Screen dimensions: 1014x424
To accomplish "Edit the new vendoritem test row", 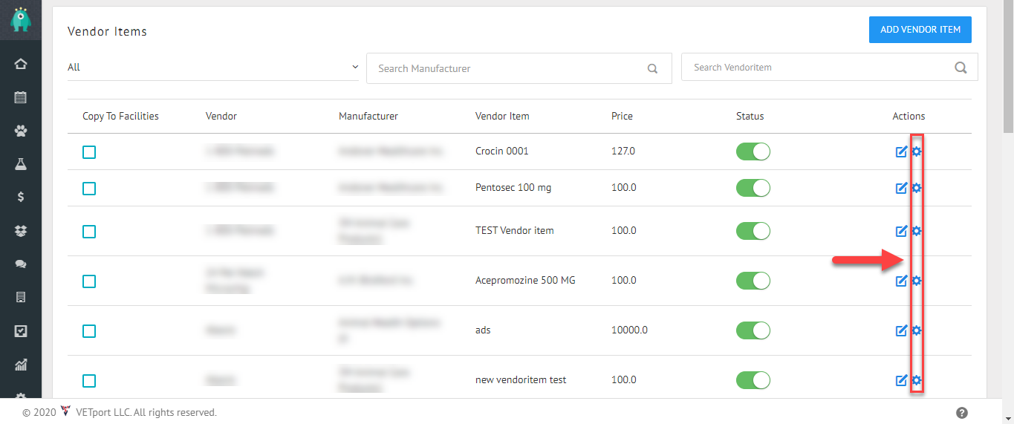I will point(901,381).
